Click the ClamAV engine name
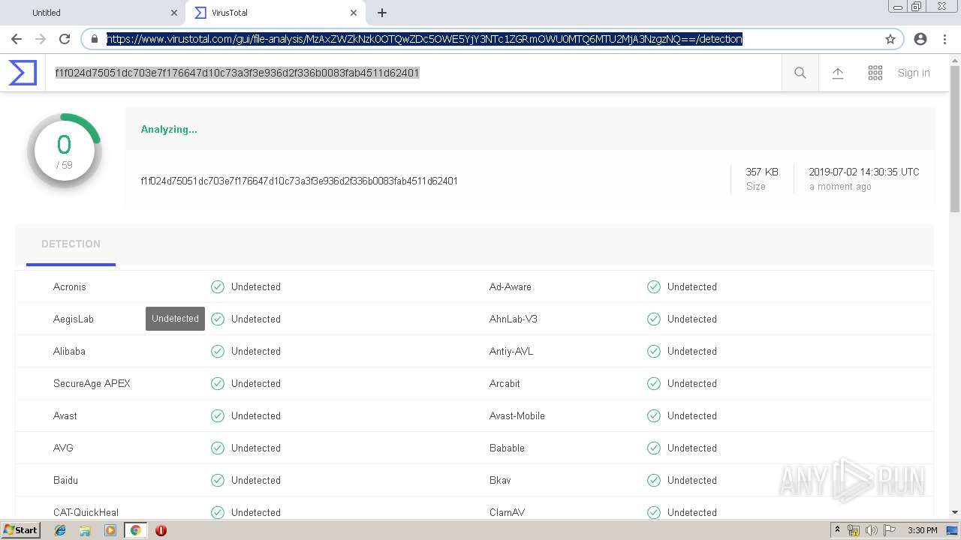This screenshot has width=961, height=540. tap(507, 512)
